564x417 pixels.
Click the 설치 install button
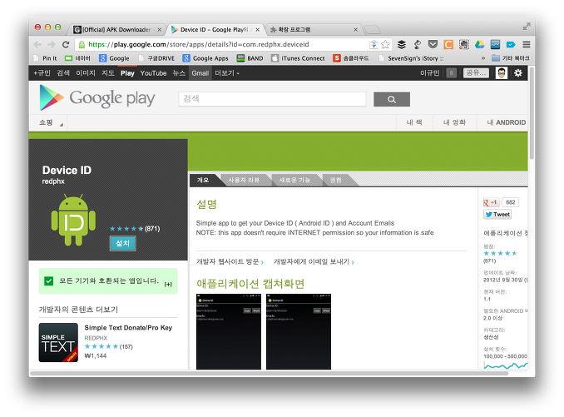pos(122,244)
